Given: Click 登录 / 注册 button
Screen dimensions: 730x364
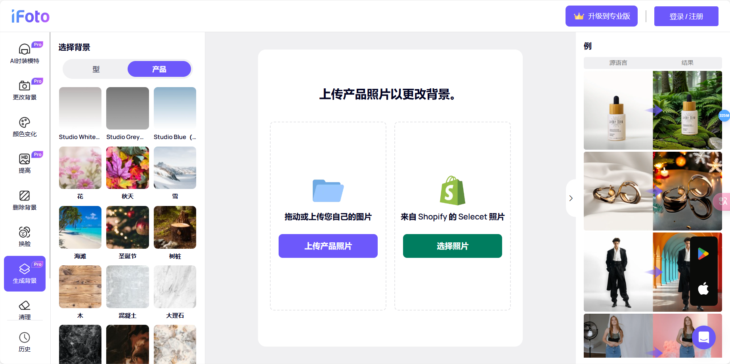Looking at the screenshot, I should [686, 16].
